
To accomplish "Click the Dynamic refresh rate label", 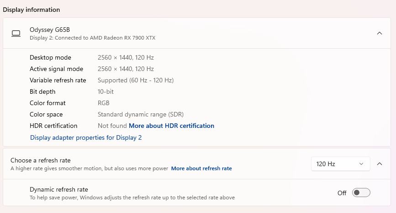I will (x=59, y=189).
